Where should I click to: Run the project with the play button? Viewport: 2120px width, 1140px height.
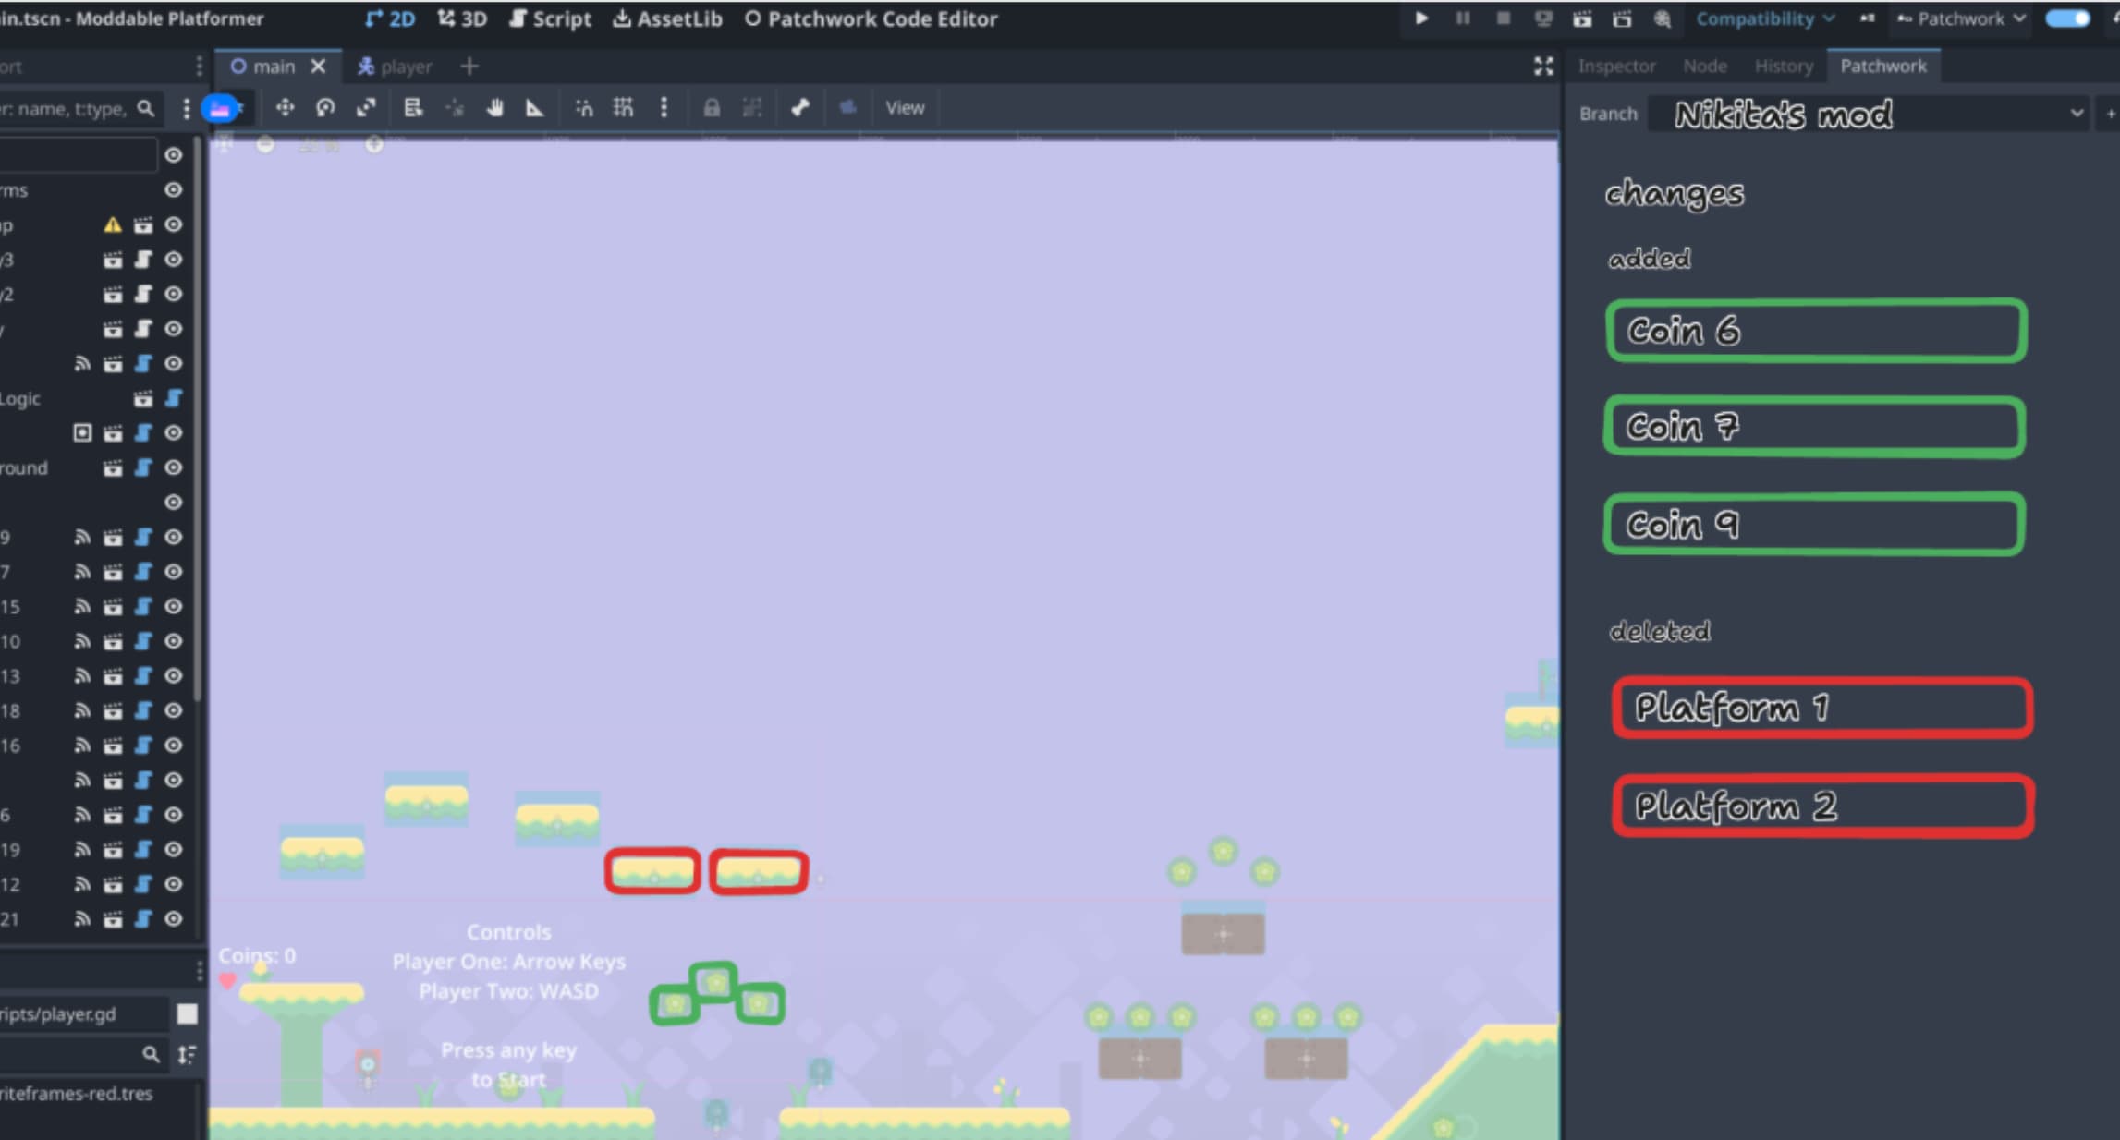pyautogui.click(x=1421, y=18)
